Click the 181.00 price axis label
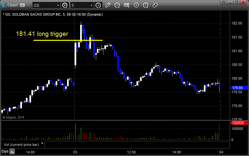This screenshot has height=156, width=249. (x=237, y=51)
